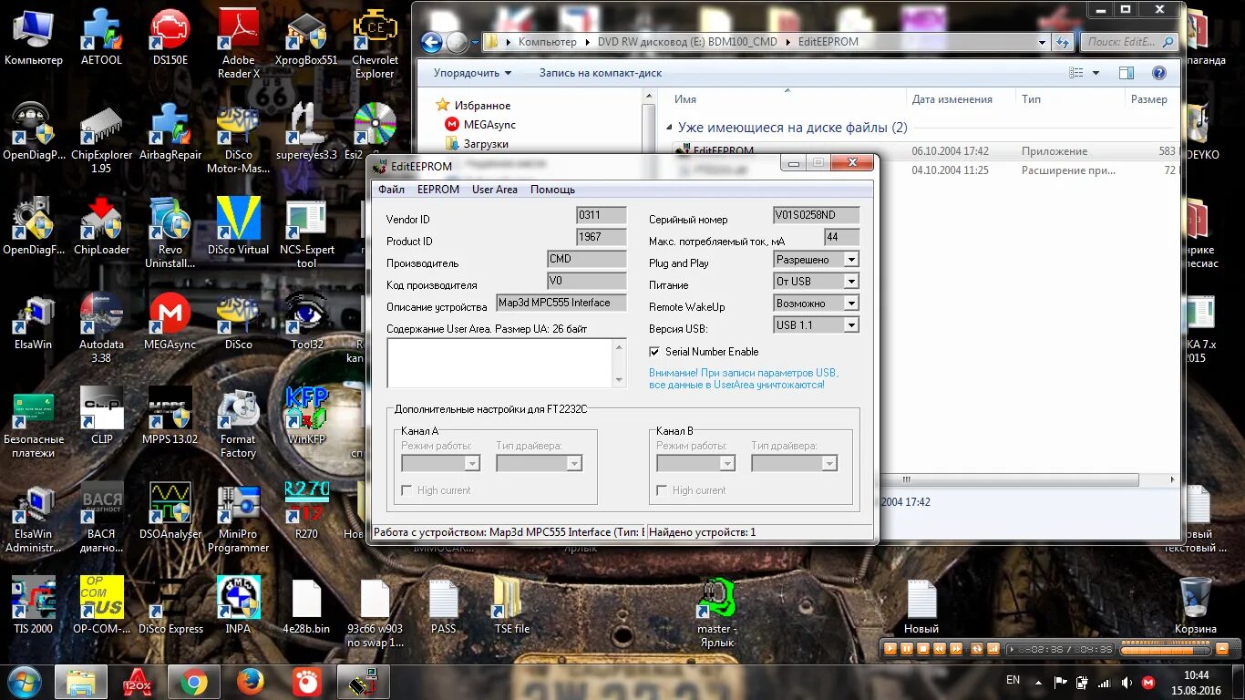Open the User Area menu
The width and height of the screenshot is (1245, 700).
495,190
